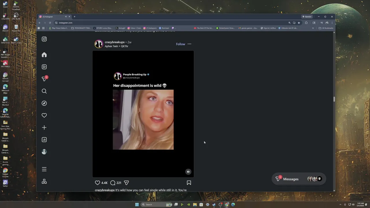Screen dimensions: 370x208
Task: Select the Recycle Bin desktop icon
Action: click(x=16, y=28)
